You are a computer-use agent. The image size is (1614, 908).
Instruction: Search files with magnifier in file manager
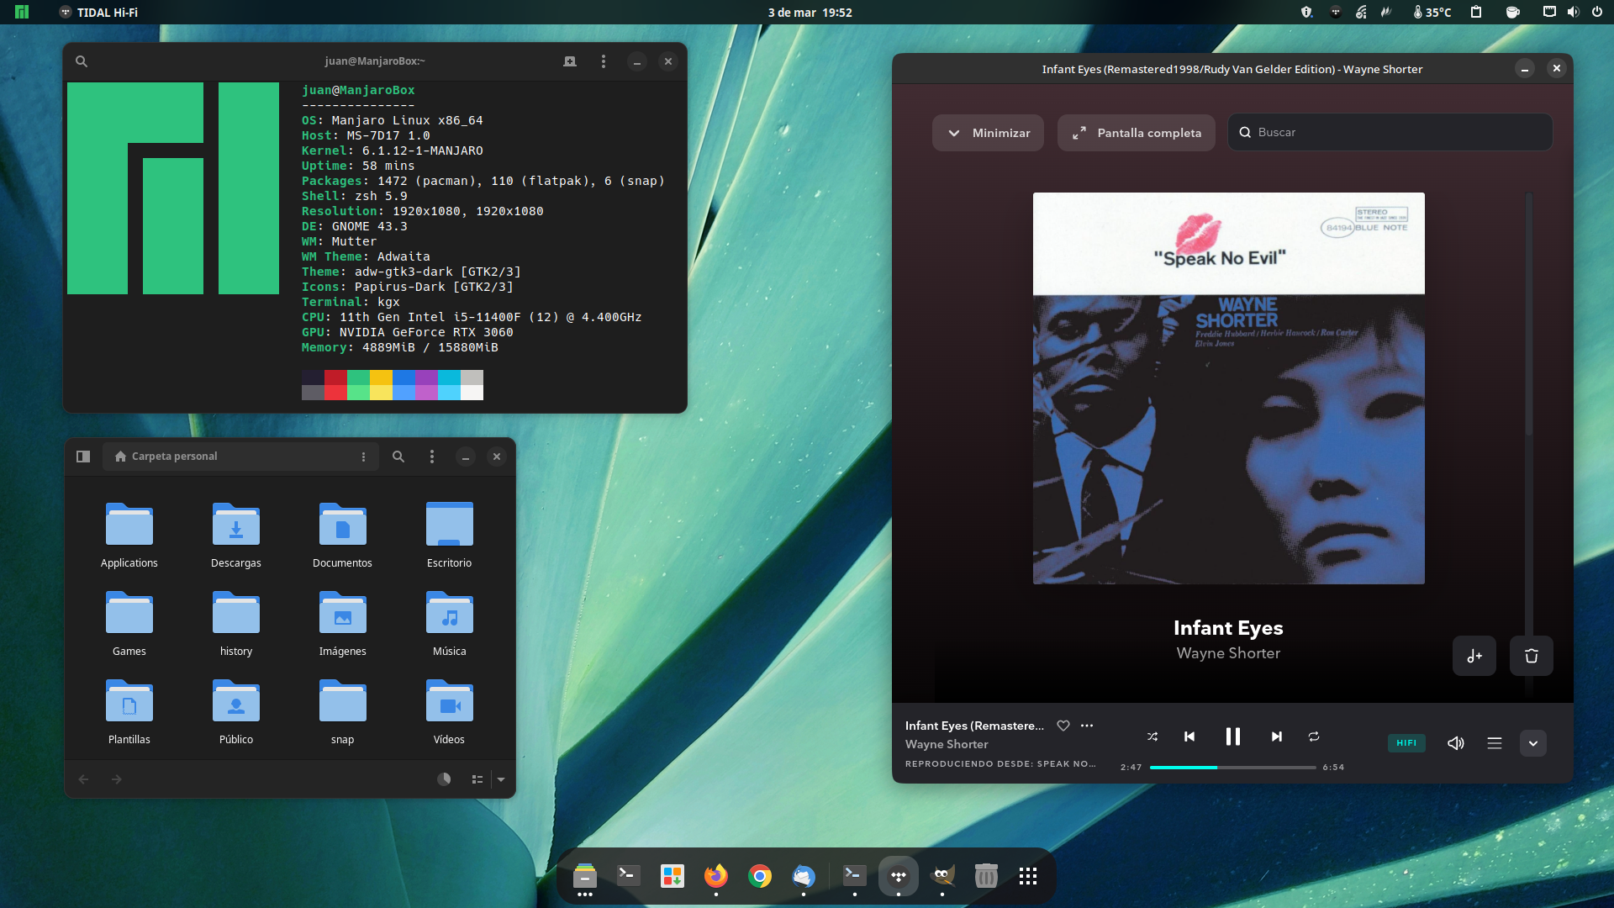click(398, 457)
